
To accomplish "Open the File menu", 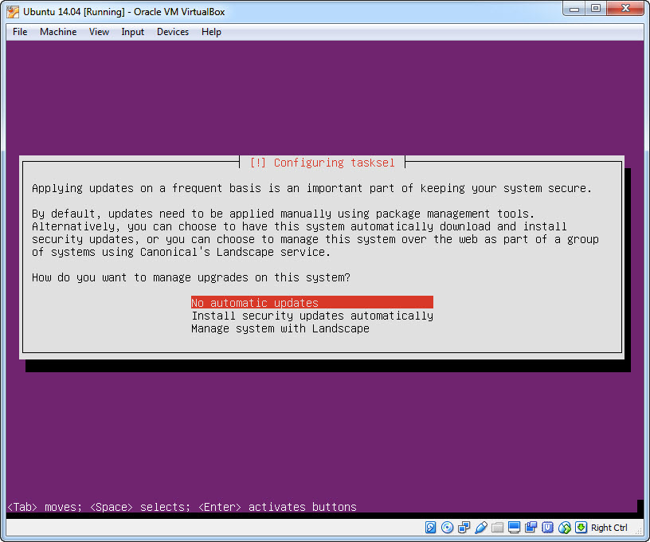I will 20,32.
